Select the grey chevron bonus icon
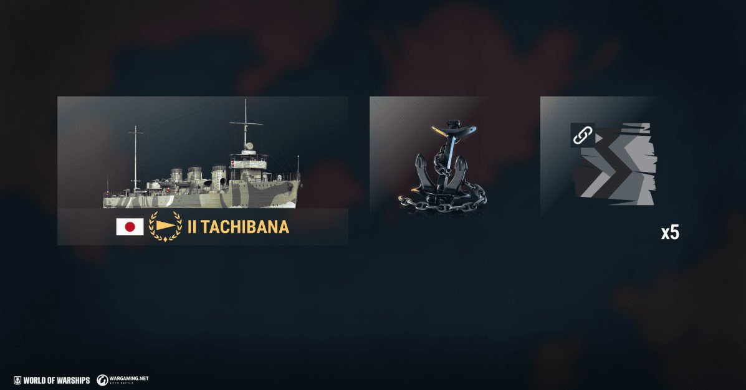 pos(614,164)
